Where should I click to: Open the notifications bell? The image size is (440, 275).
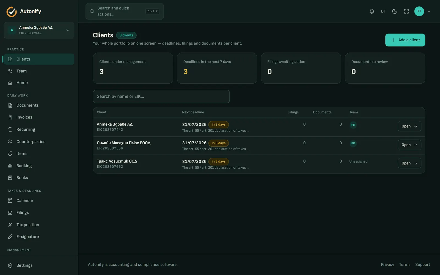[x=372, y=11]
